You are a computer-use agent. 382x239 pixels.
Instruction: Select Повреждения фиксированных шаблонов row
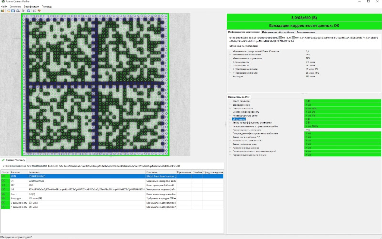pos(305,133)
